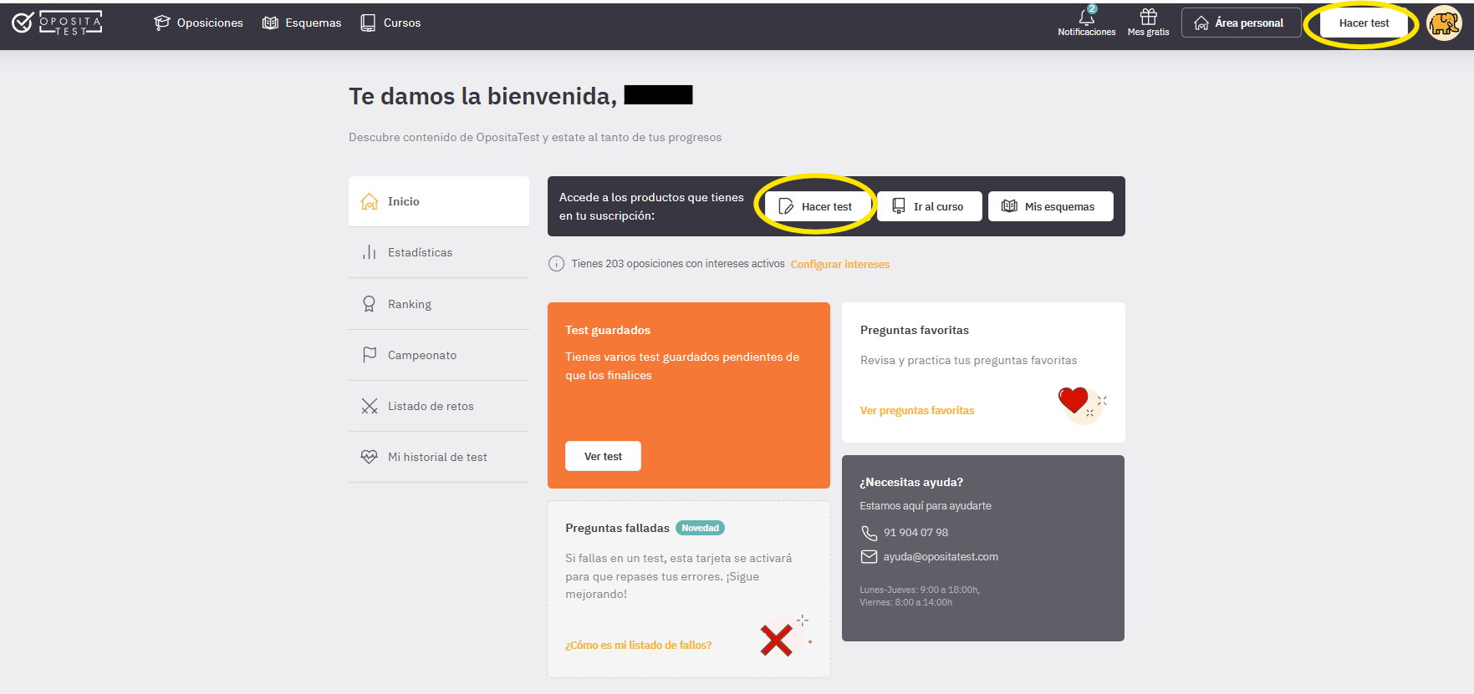
Task: Click the flag icon beside Campeonato
Action: coord(369,355)
